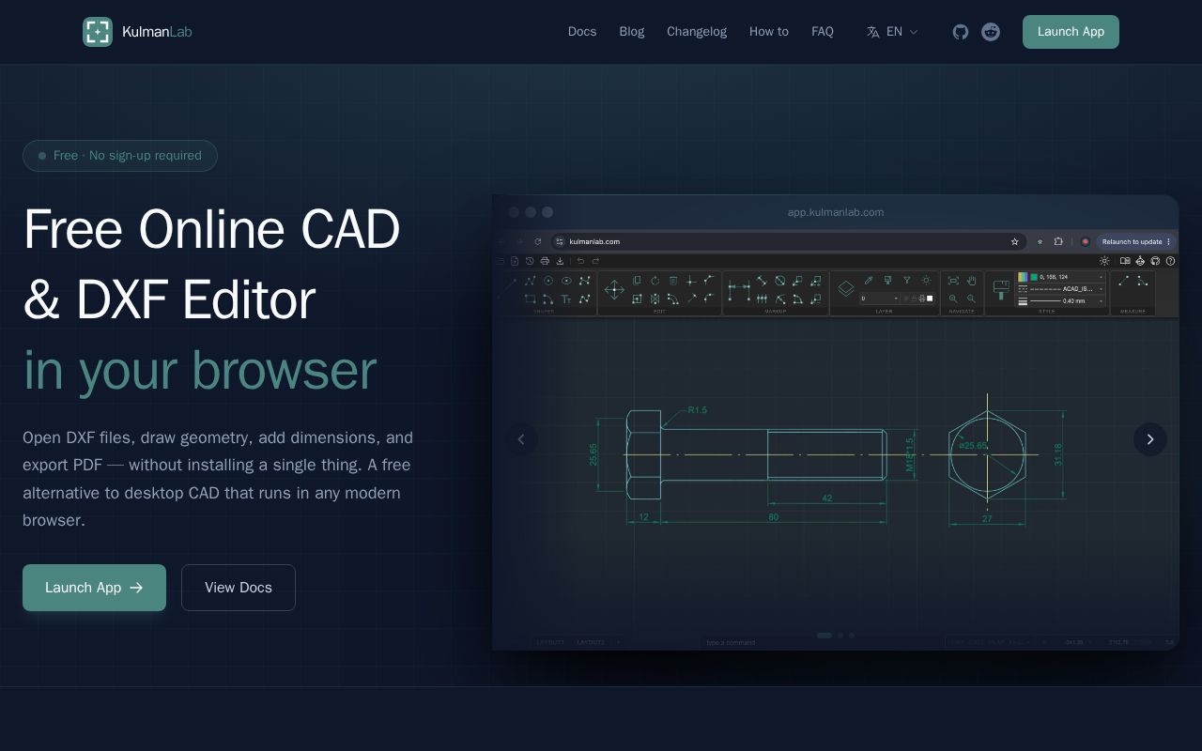Select the Circle tool in the app preview
The image size is (1202, 751).
click(x=548, y=281)
